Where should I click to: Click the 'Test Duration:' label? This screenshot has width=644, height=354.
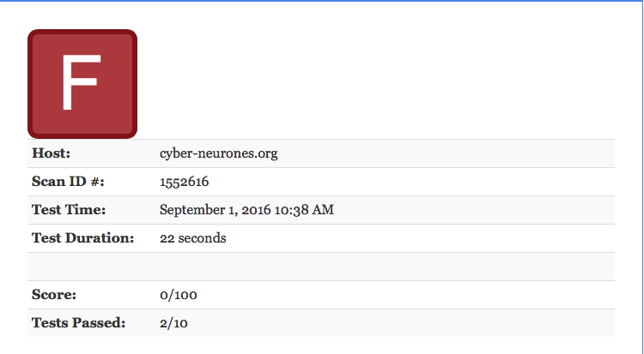tap(83, 238)
